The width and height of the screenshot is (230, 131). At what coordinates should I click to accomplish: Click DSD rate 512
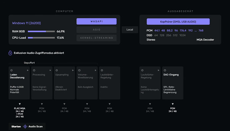pos(175,35)
